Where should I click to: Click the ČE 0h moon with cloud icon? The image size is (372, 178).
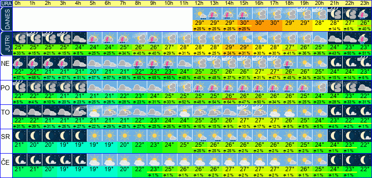tap(20, 160)
